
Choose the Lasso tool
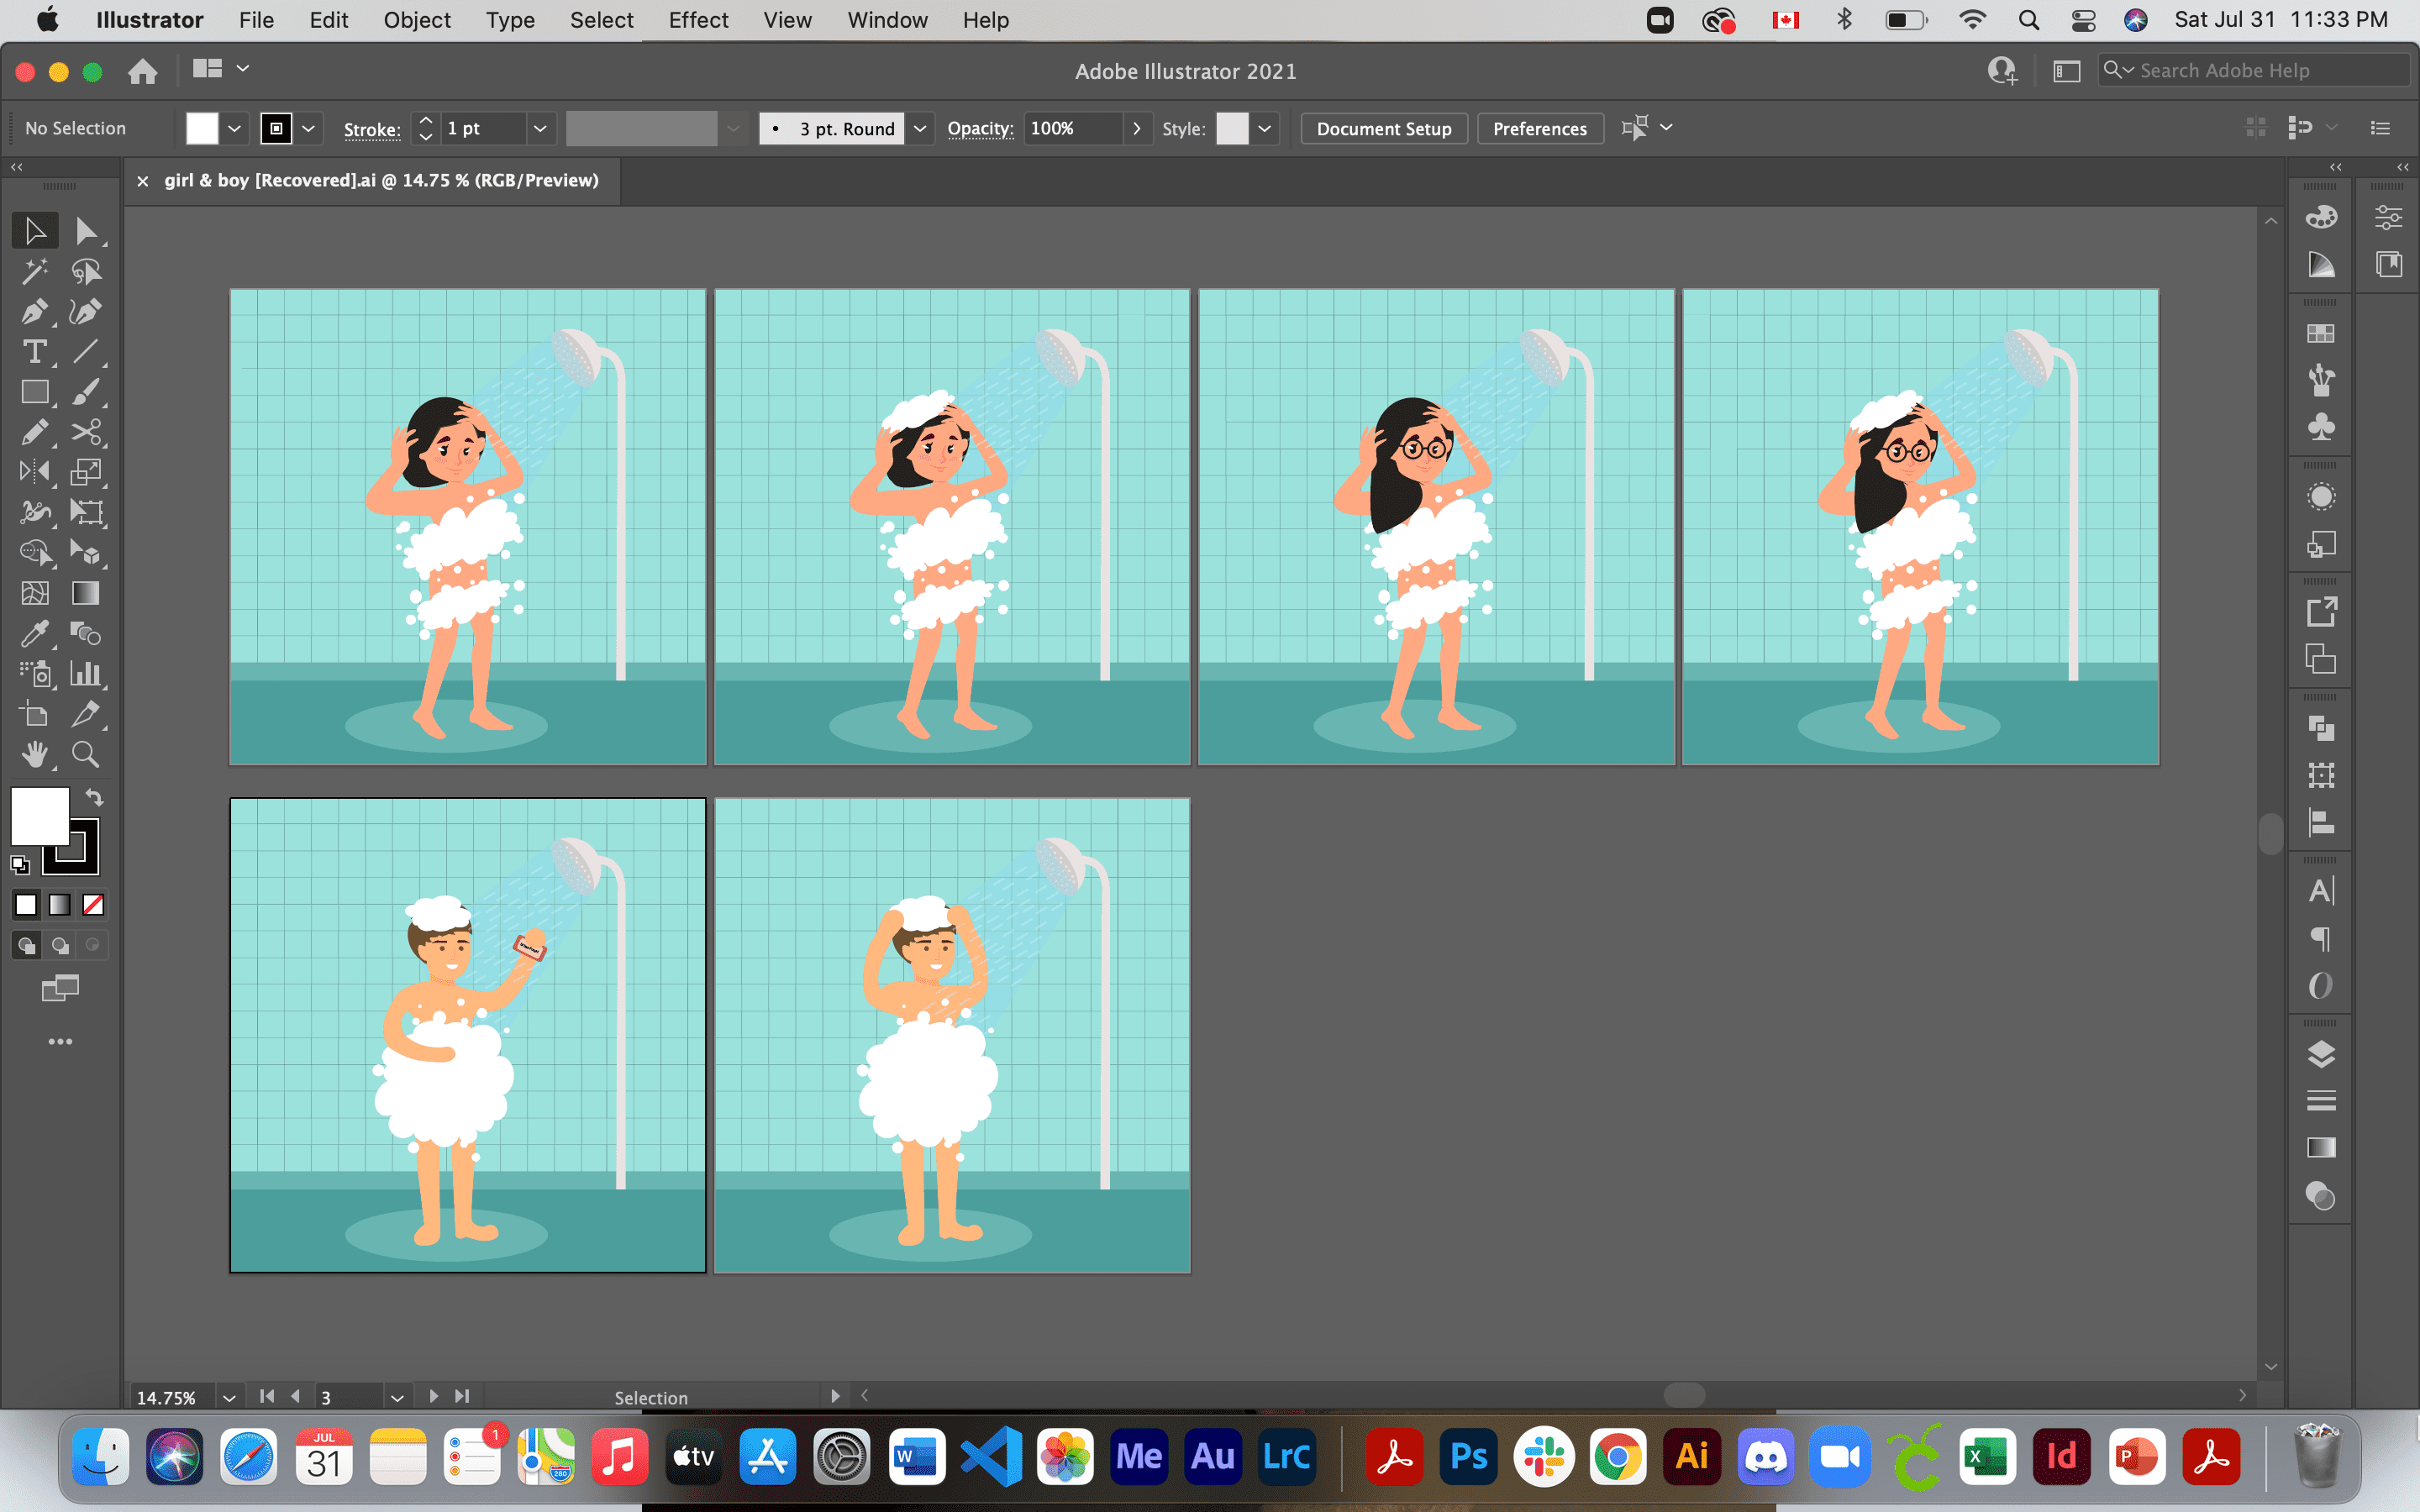coord(86,271)
